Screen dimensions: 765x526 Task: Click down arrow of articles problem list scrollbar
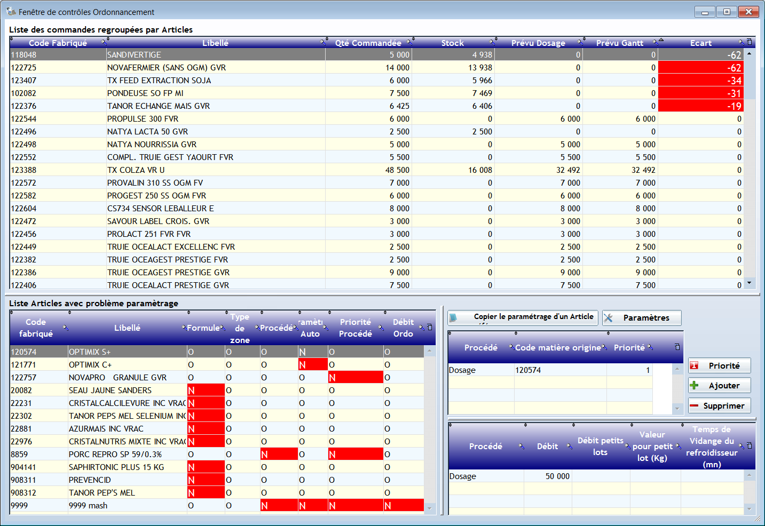tap(429, 508)
